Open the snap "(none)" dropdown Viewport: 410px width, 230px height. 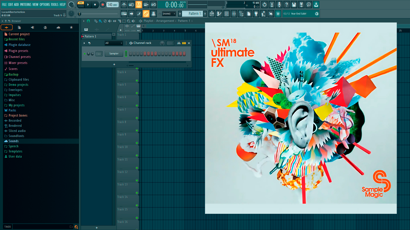[169, 13]
